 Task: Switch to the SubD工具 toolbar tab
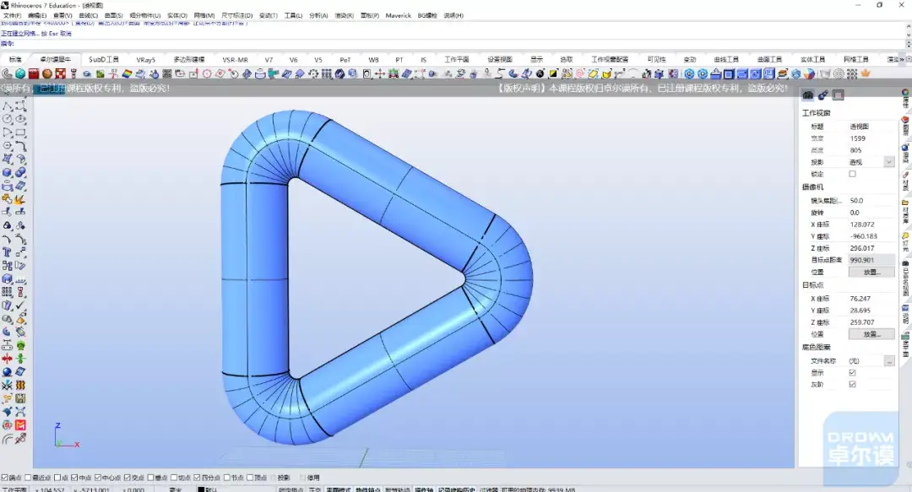(x=104, y=60)
